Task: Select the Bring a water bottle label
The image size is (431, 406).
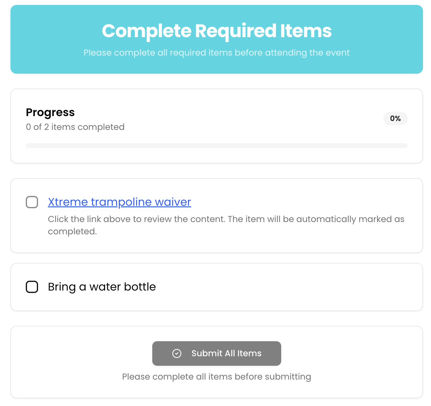Action: click(x=102, y=287)
